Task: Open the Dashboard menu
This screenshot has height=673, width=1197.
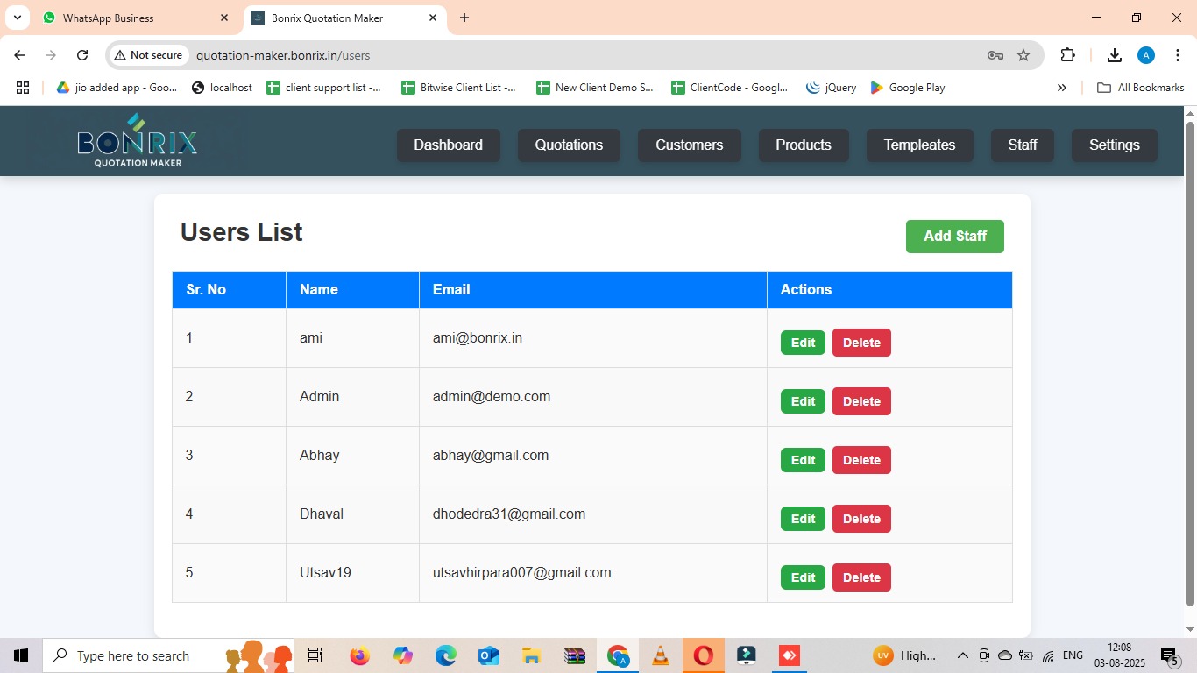Action: point(449,145)
